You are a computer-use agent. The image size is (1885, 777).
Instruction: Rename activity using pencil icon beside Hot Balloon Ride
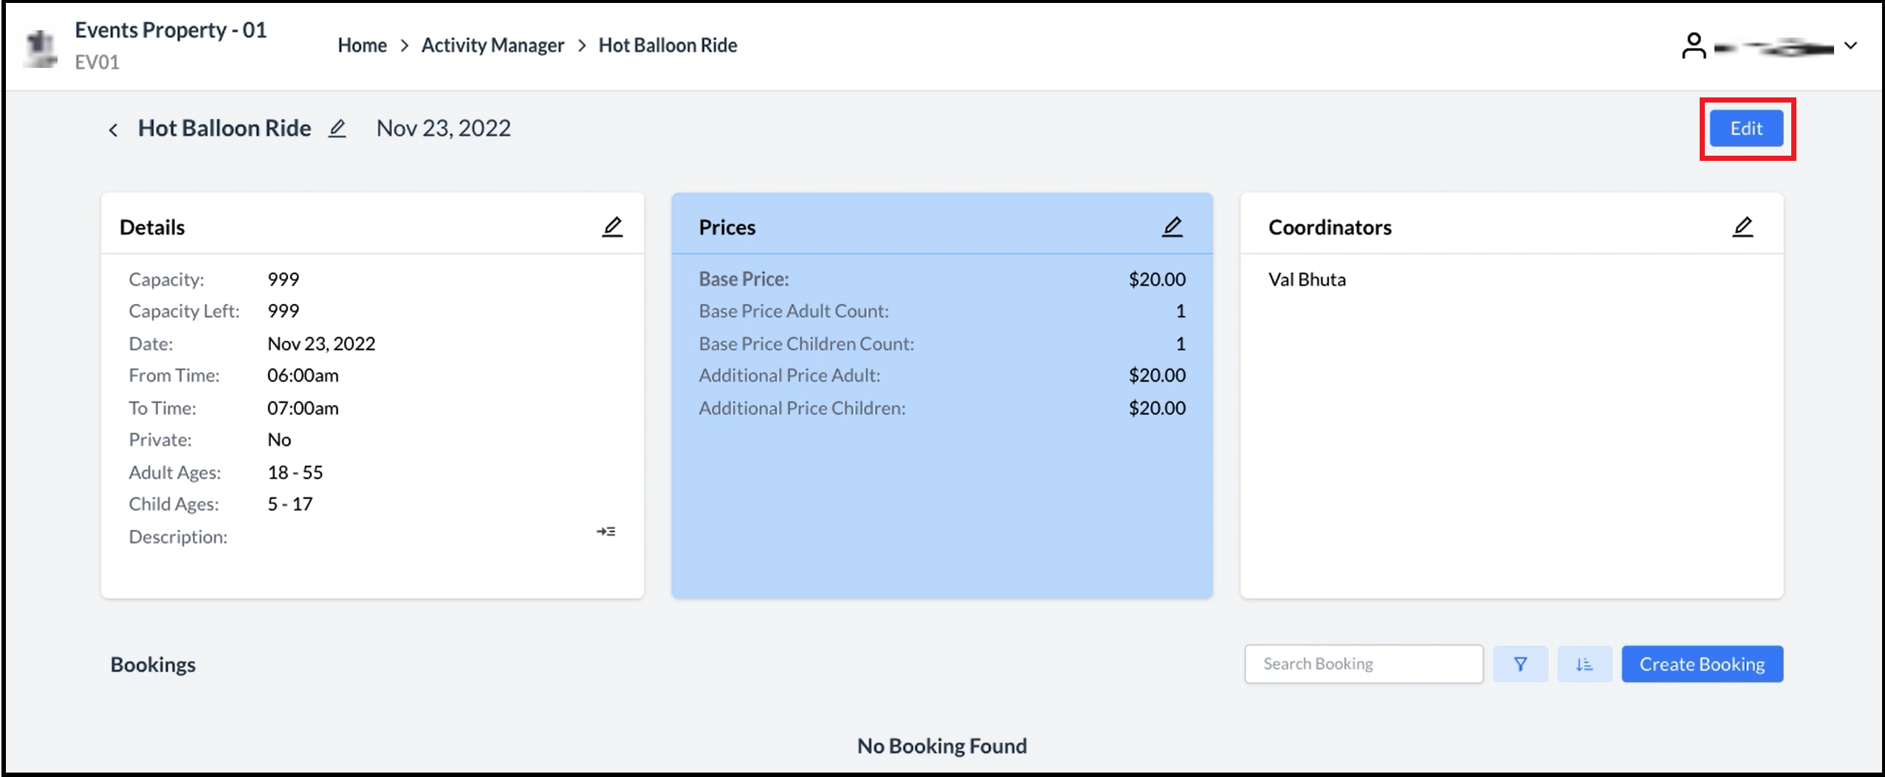[x=337, y=128]
